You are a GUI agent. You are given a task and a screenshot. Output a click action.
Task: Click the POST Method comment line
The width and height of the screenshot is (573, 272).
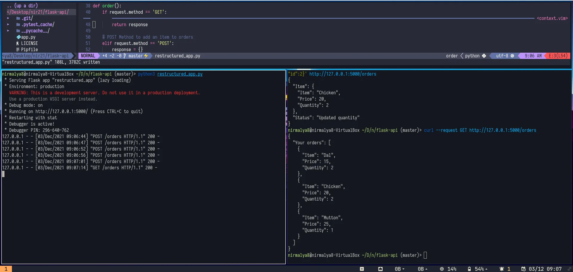[x=148, y=37]
